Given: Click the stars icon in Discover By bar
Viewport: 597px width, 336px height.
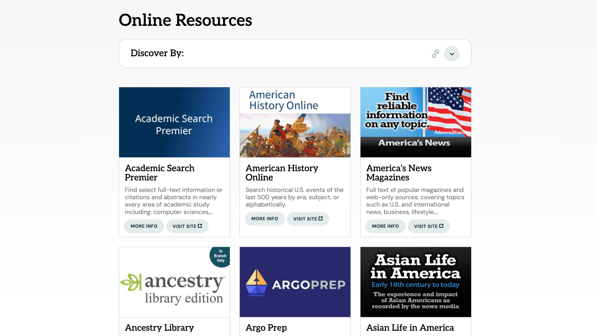Looking at the screenshot, I should 435,54.
